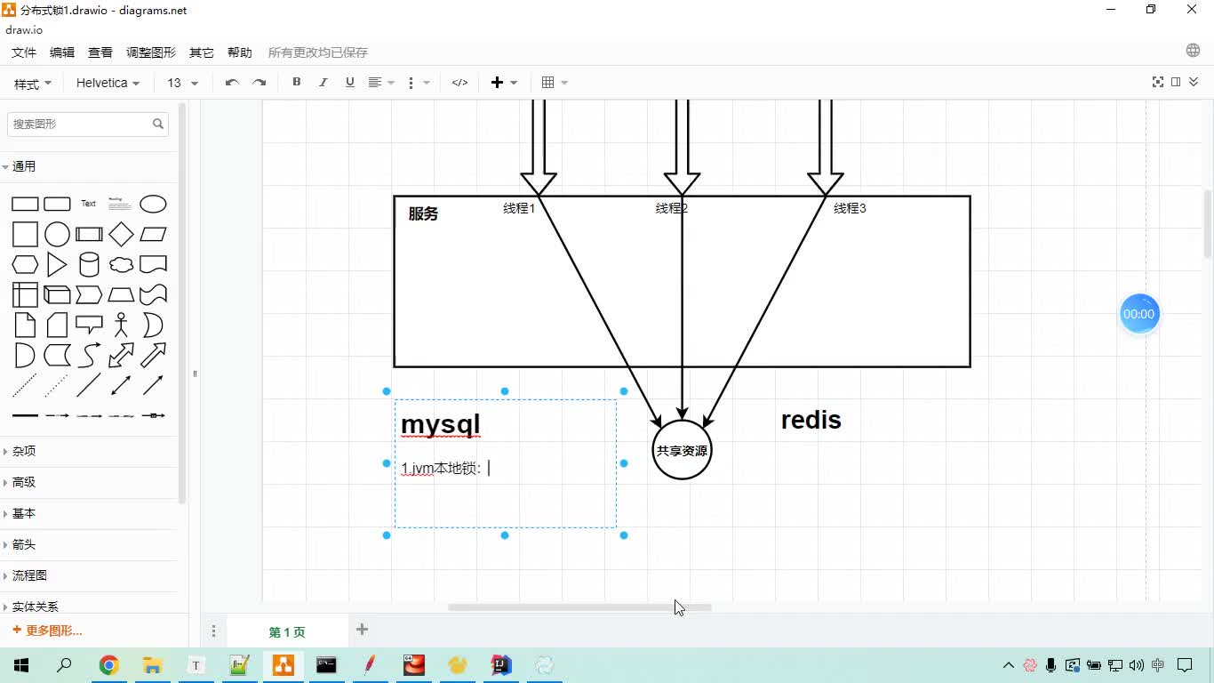The height and width of the screenshot is (683, 1214).
Task: Open the 调整图形 menu
Action: click(x=151, y=52)
